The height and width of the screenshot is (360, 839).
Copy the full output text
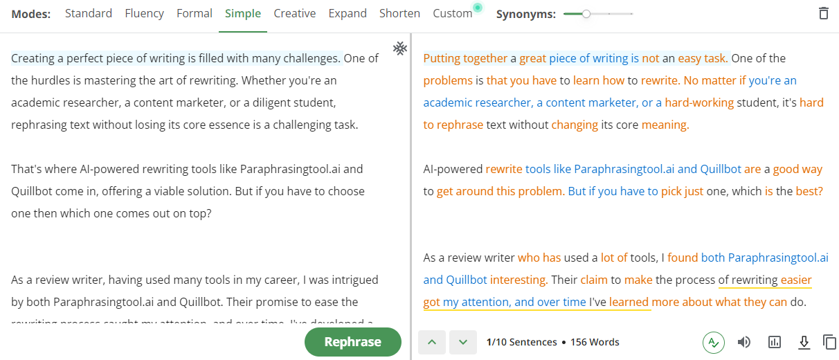[829, 342]
